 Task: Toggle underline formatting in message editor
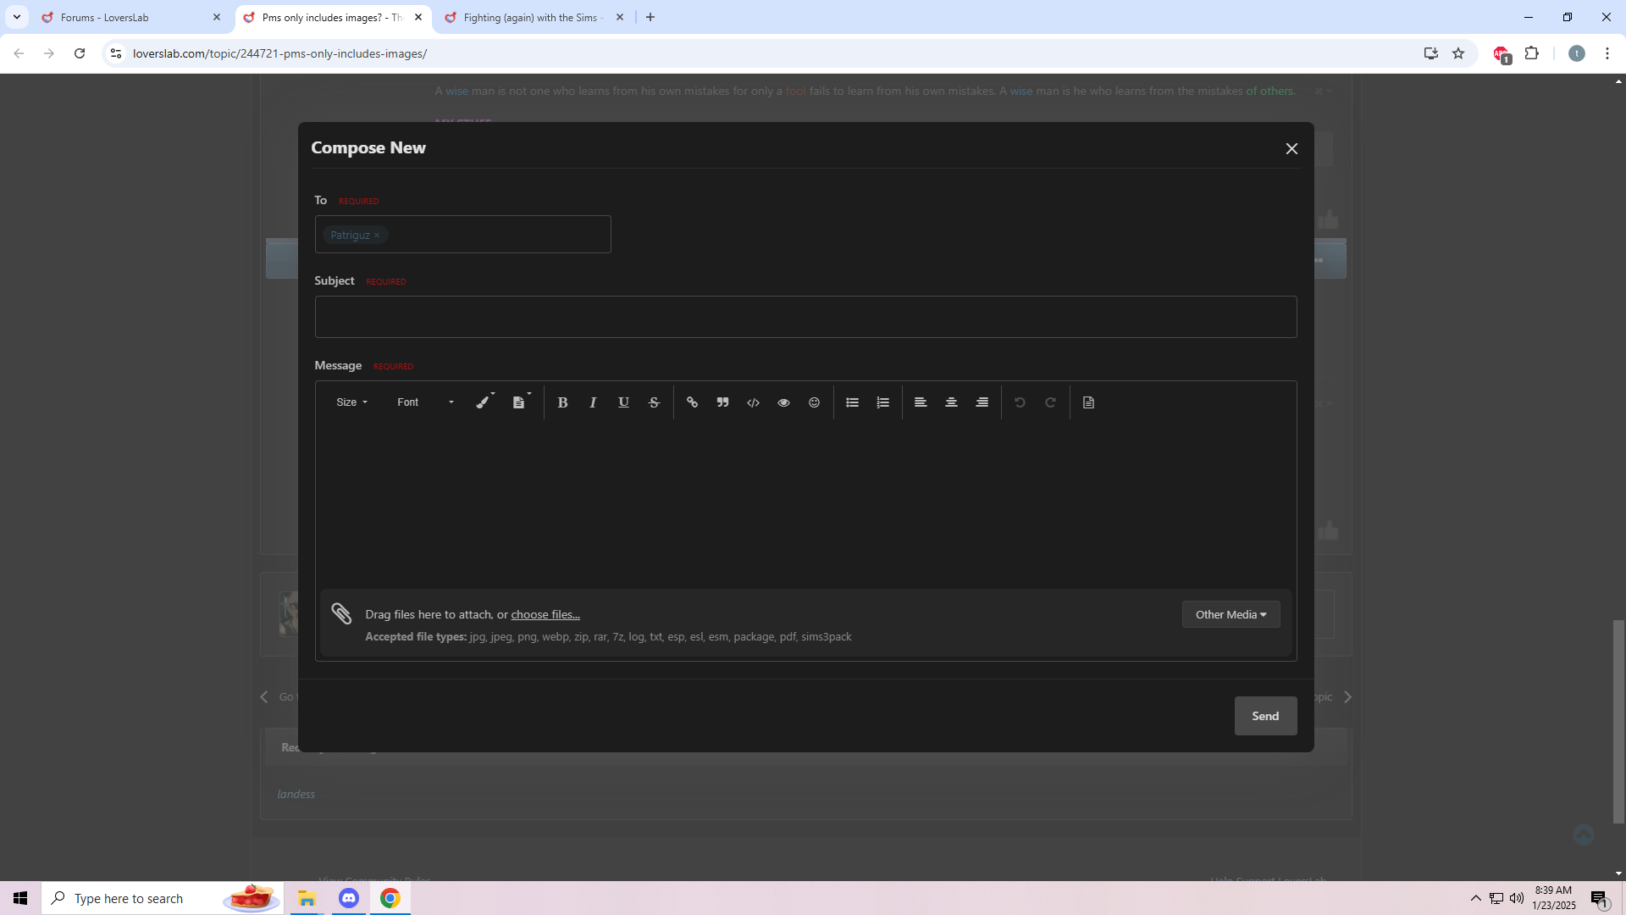pyautogui.click(x=623, y=402)
